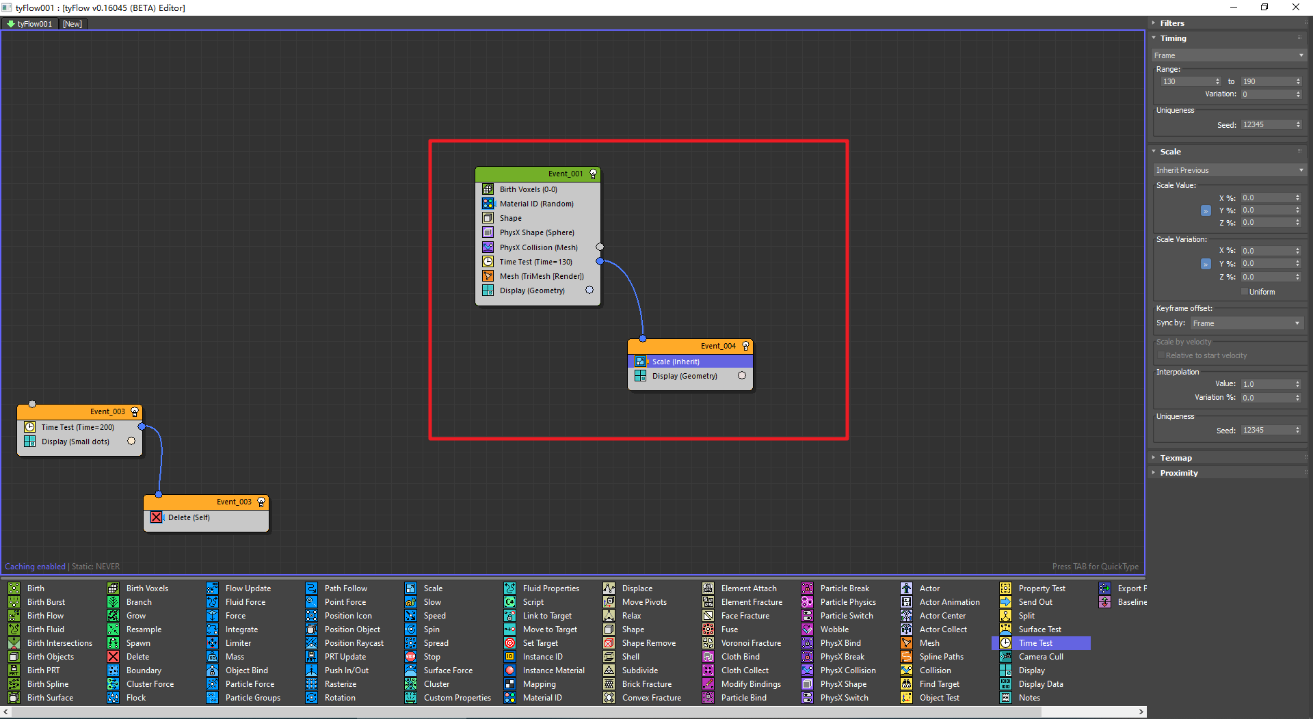Click the Delete operator icon in palette
The height and width of the screenshot is (719, 1313).
click(x=114, y=657)
